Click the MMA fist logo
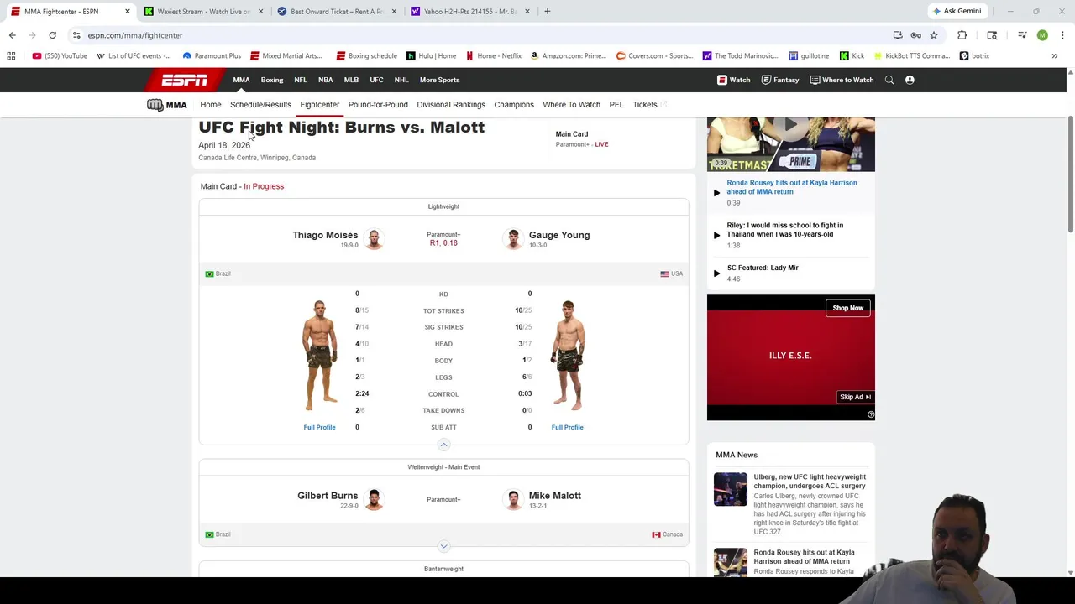Screen dimensions: 1075x604 point(166,105)
